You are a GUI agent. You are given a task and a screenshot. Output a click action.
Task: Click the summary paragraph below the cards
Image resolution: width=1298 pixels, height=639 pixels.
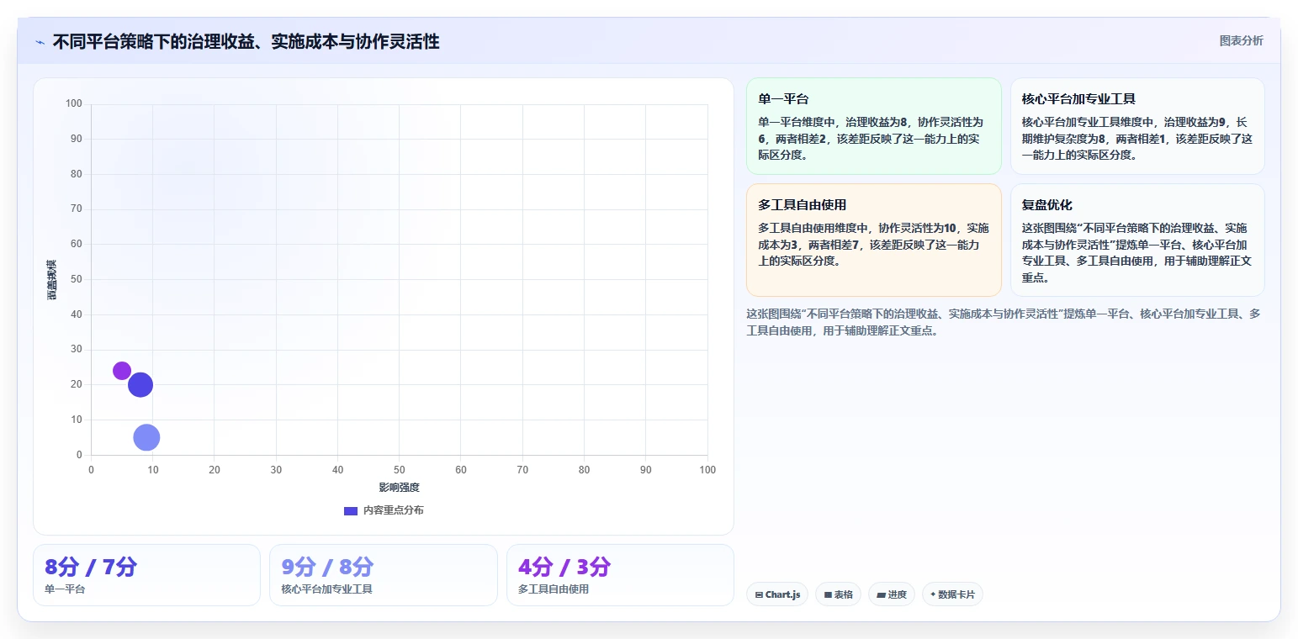1003,321
